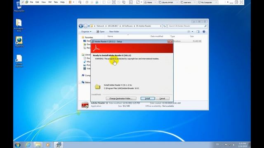Expand the address bar history dropdown
Viewport: 264px width, 148px height.
click(161, 26)
